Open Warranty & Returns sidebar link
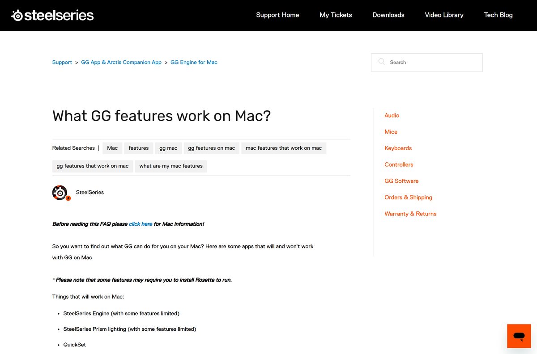 411,214
